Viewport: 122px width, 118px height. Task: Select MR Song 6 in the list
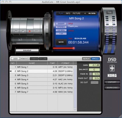click(x=41, y=88)
